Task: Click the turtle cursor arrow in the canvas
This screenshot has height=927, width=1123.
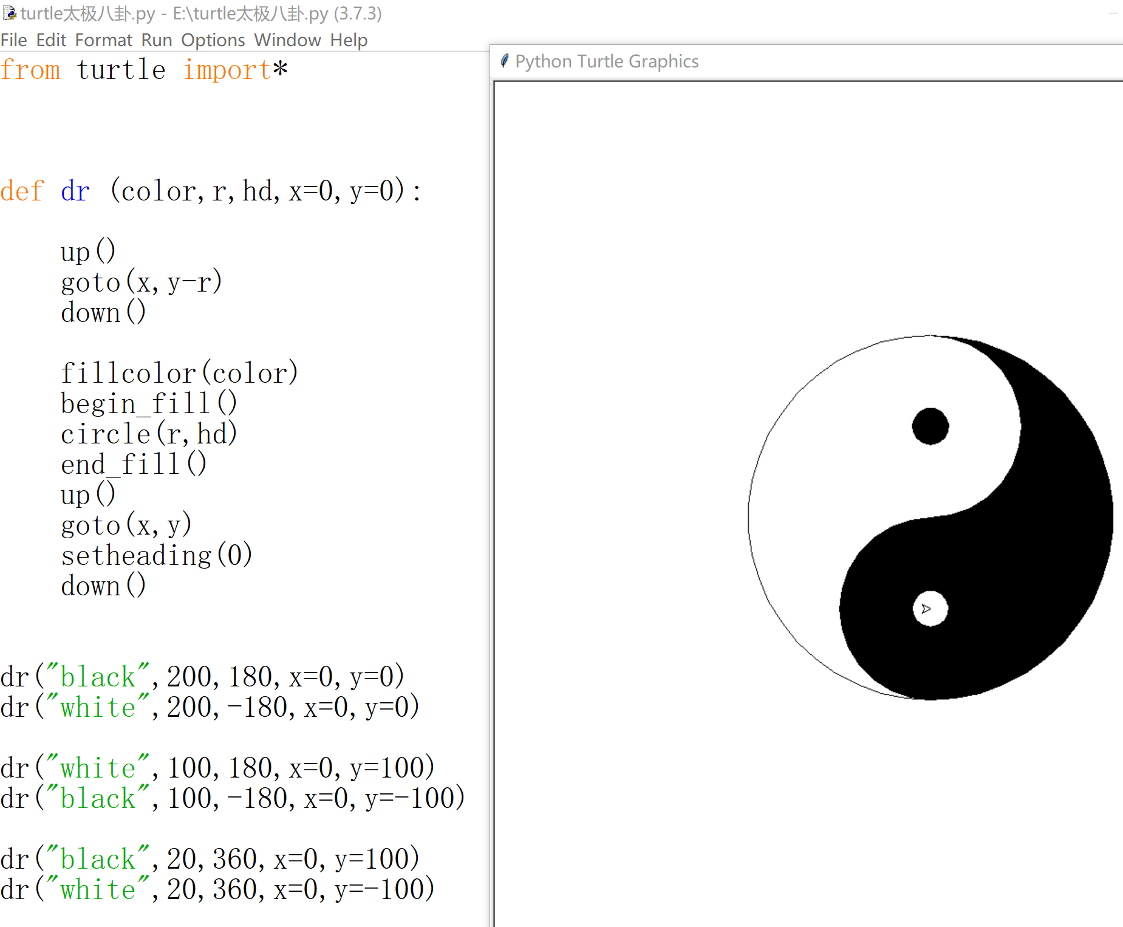Action: pos(926,609)
